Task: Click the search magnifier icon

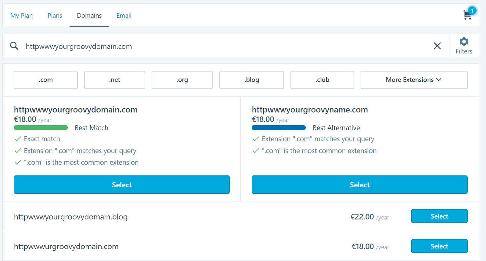Action: [x=14, y=46]
